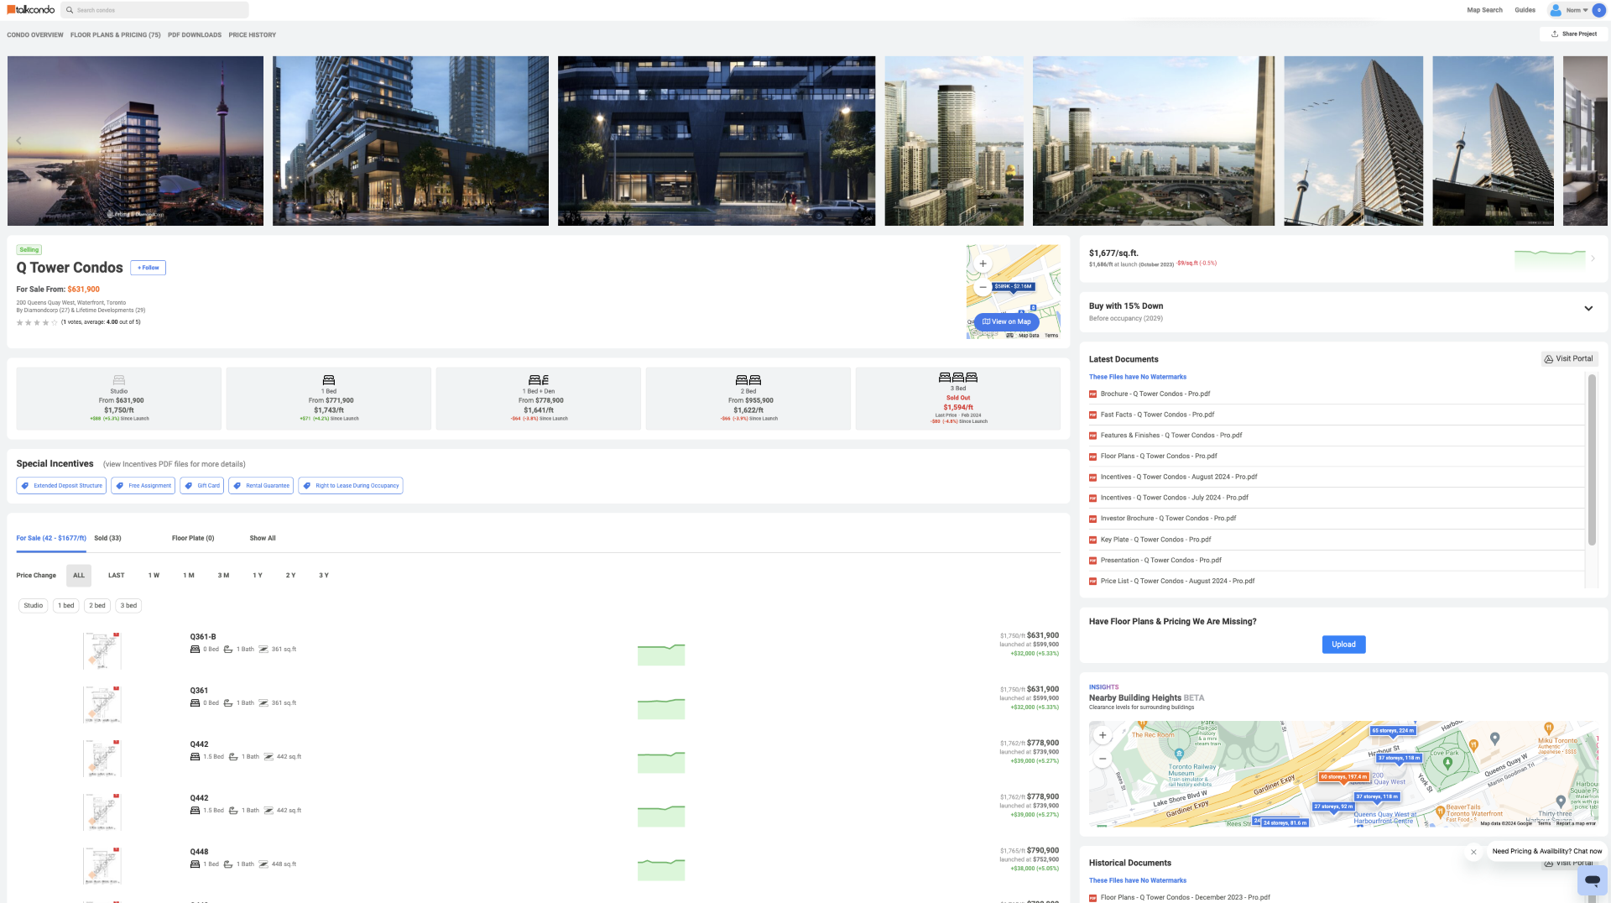Switch to the Sold (33) tab
The height and width of the screenshot is (903, 1611).
point(107,539)
